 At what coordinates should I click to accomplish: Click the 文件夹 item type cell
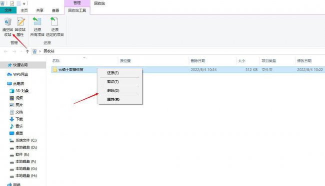tap(267, 70)
